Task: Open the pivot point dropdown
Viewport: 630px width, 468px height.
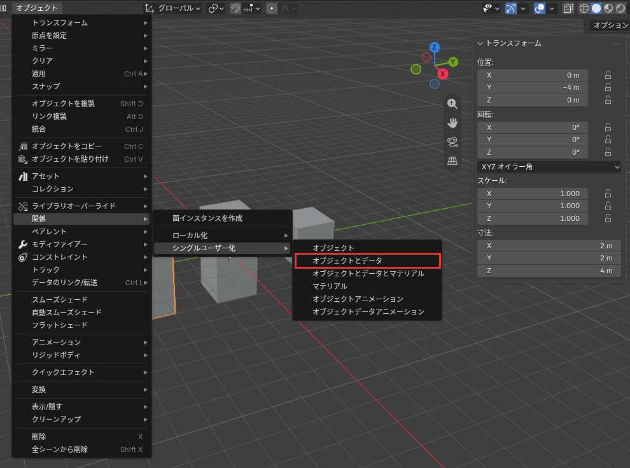Action: (x=216, y=8)
